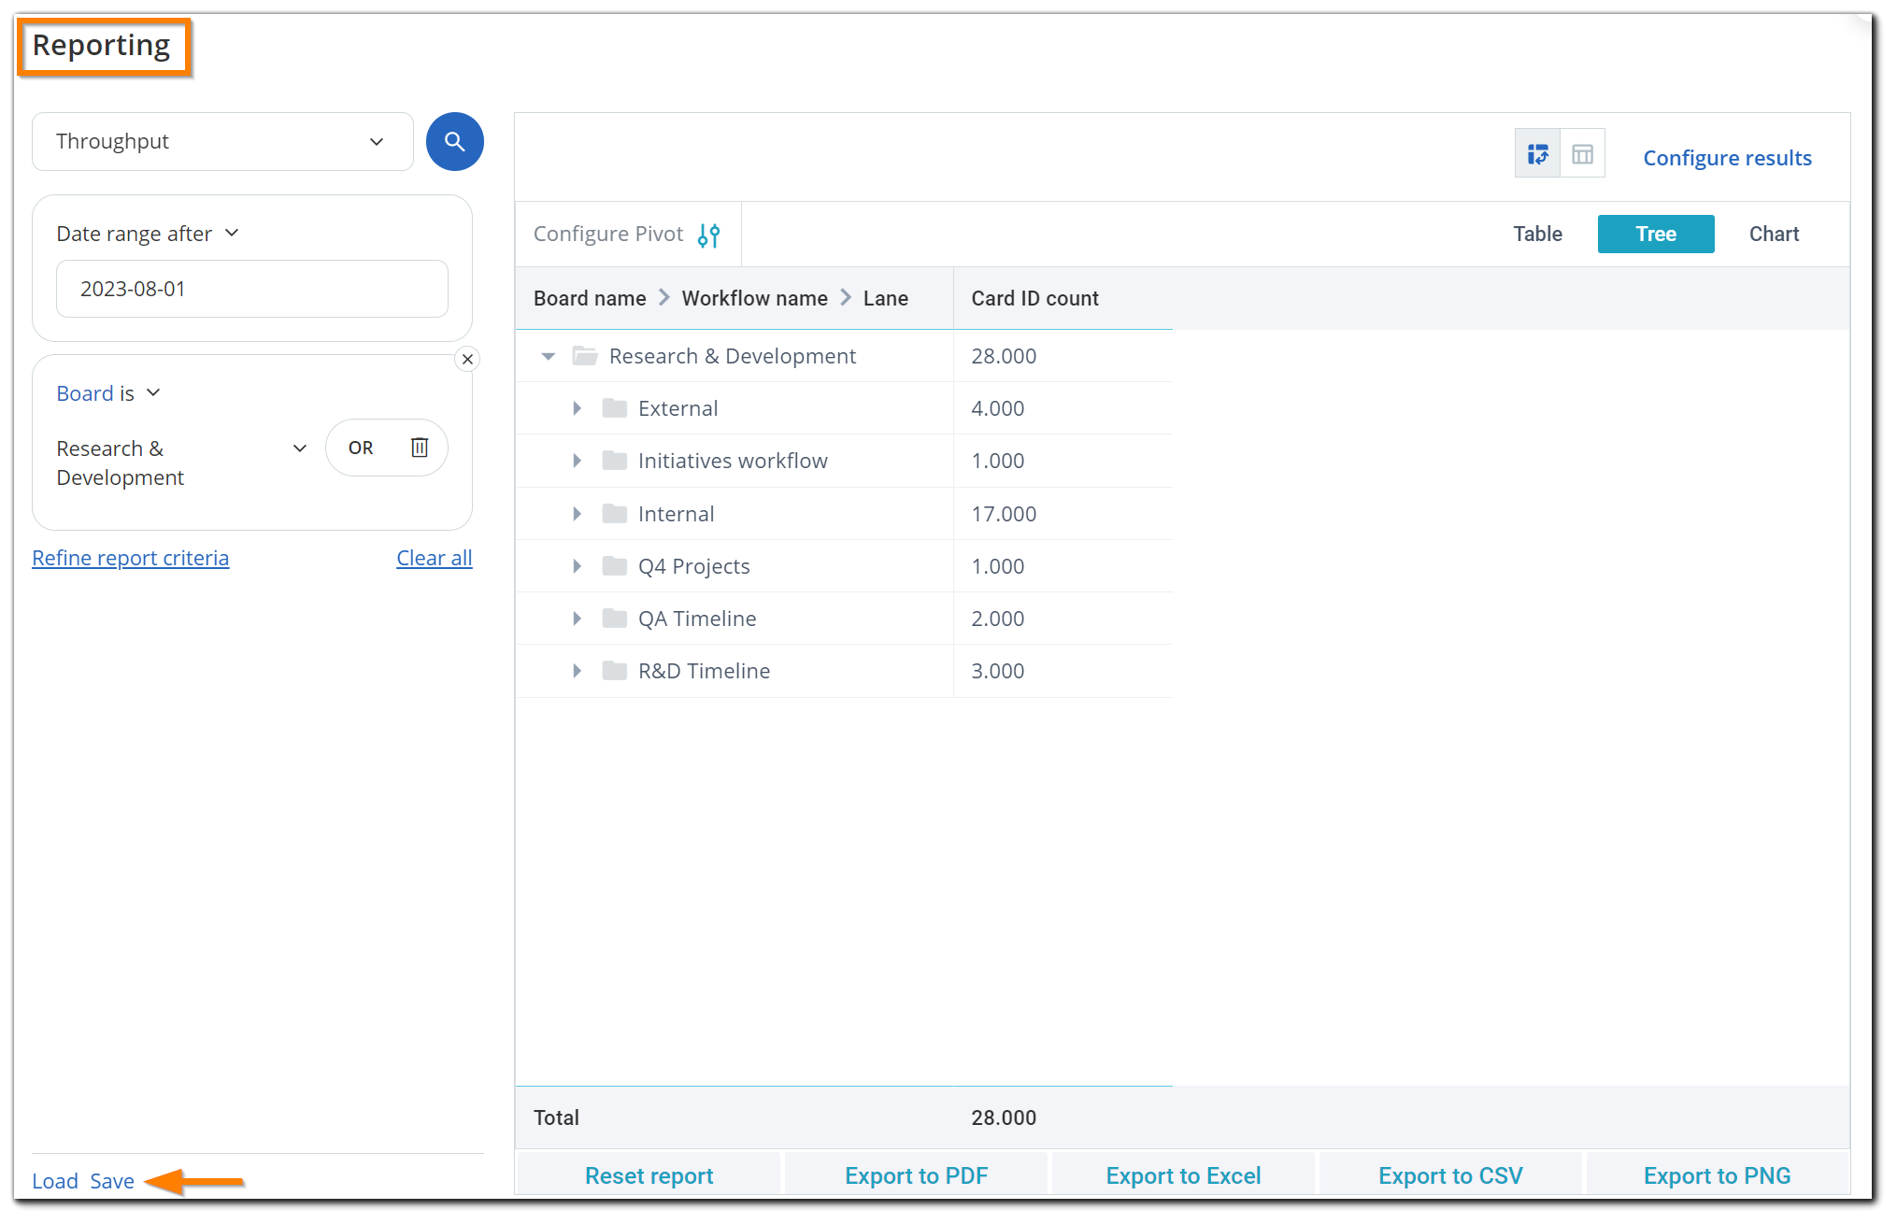Screen dimensions: 1897x1224
Task: Switch to the Chart view tab
Action: click(1773, 235)
